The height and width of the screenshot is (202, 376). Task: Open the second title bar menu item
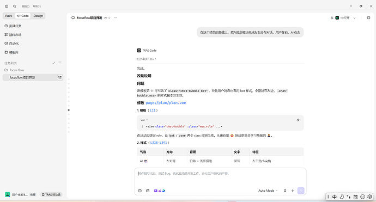[x=37, y=6]
